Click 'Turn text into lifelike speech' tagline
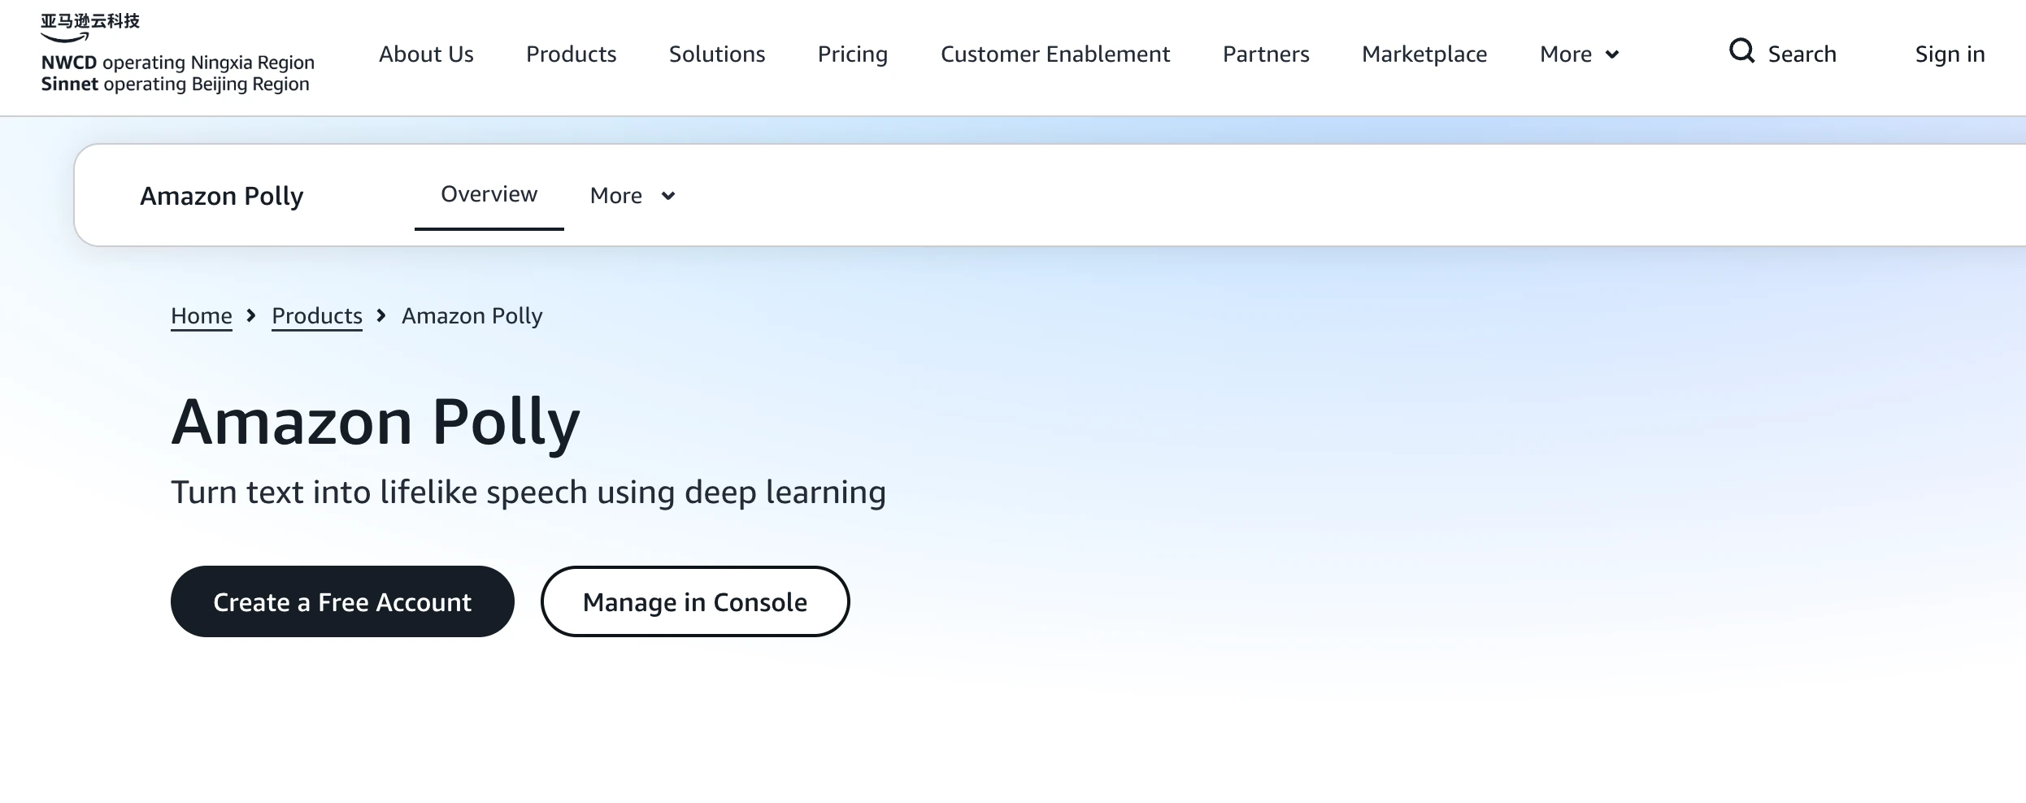This screenshot has height=803, width=2026. click(x=528, y=493)
